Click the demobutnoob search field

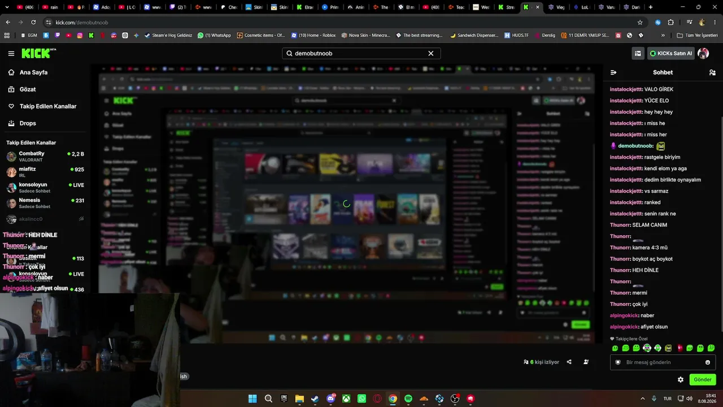point(361,54)
